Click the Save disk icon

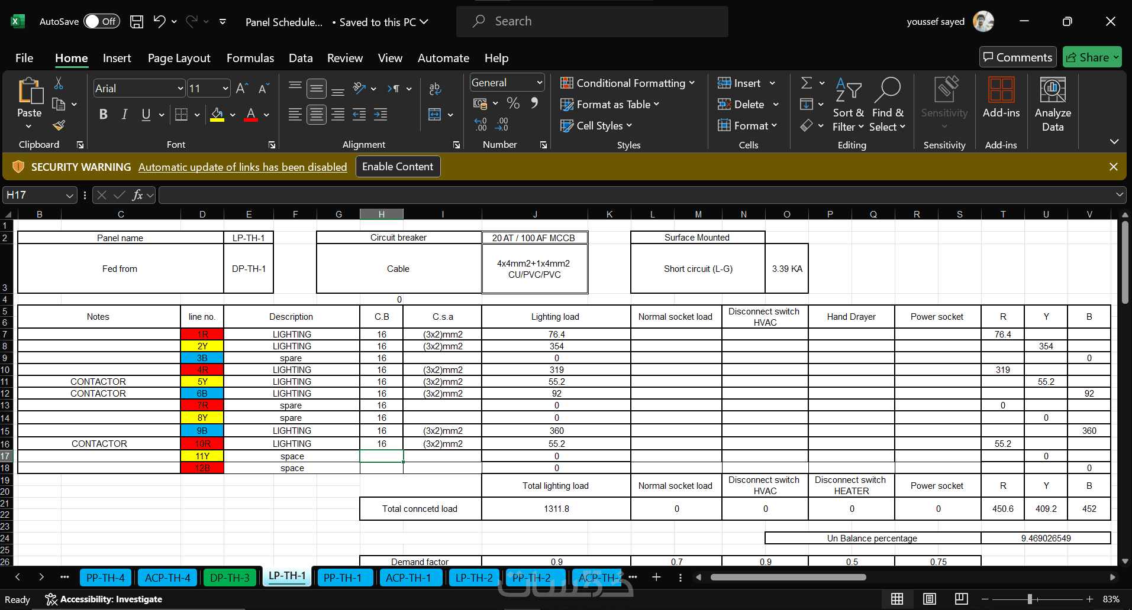coord(137,22)
